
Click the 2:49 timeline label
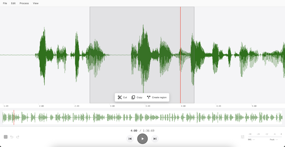(x=77, y=106)
